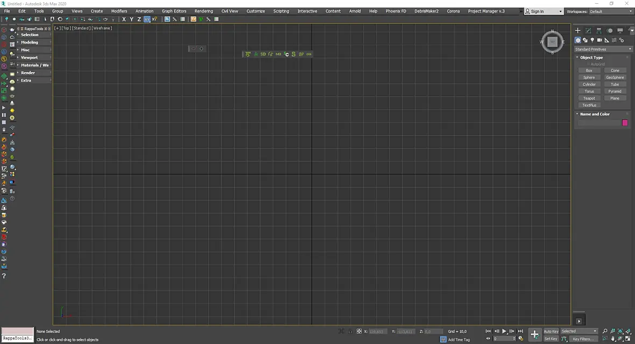This screenshot has height=344, width=635.
Task: Open the Modifiers menu
Action: point(119,11)
